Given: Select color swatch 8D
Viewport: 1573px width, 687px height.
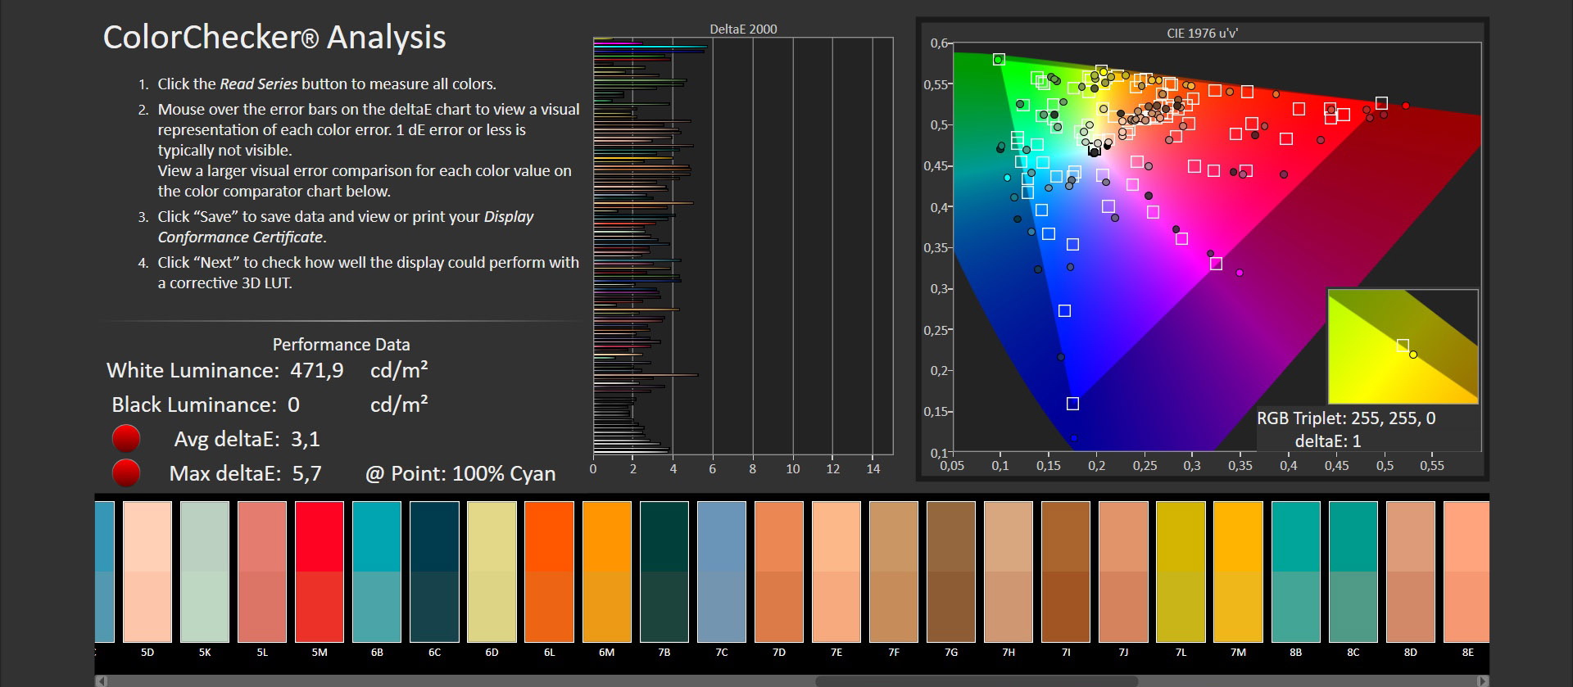Looking at the screenshot, I should (1411, 572).
